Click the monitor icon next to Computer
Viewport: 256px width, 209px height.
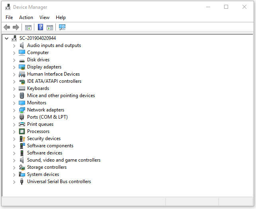tap(22, 53)
